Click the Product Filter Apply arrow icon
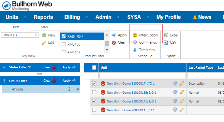Screen dimensions: 224x122 point(114,35)
